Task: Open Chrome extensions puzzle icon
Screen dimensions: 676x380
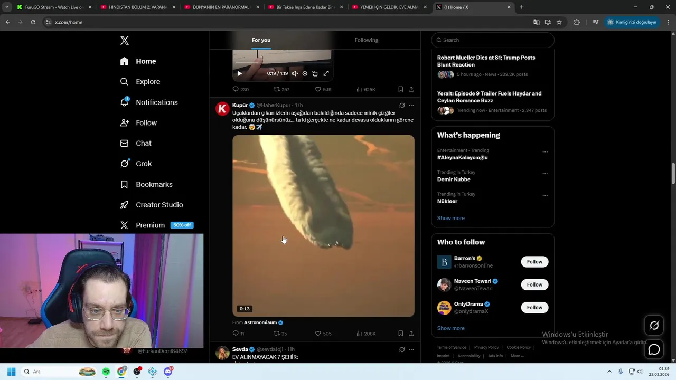Action: point(577,22)
